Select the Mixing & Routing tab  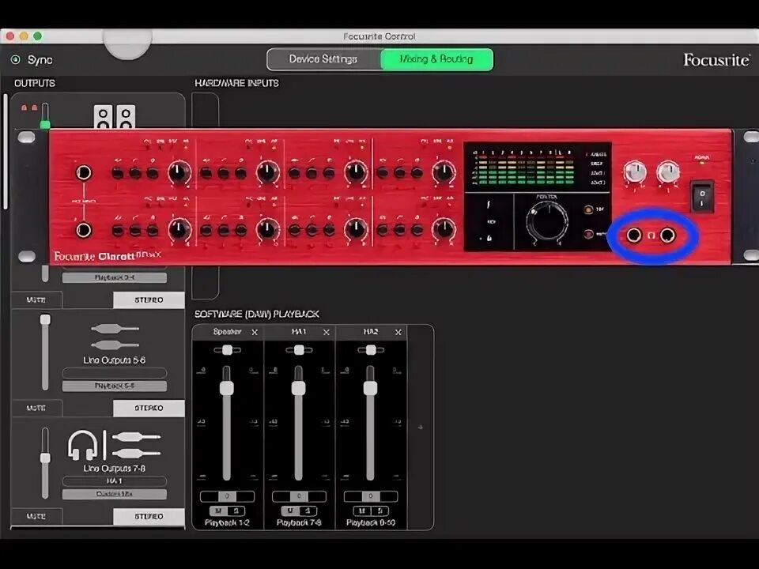(436, 59)
